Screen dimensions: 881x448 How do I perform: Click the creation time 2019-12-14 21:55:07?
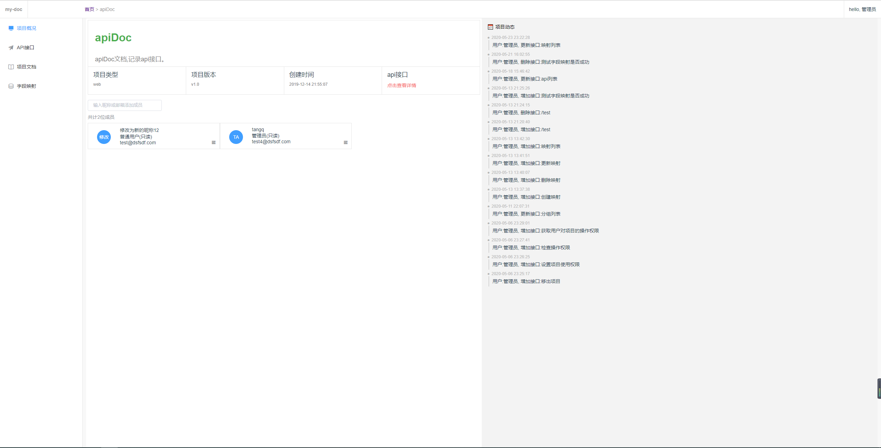(x=308, y=84)
